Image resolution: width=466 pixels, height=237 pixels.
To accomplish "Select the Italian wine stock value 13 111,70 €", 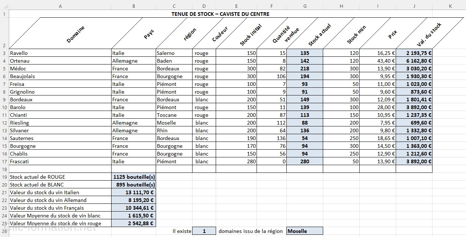I will [133, 192].
